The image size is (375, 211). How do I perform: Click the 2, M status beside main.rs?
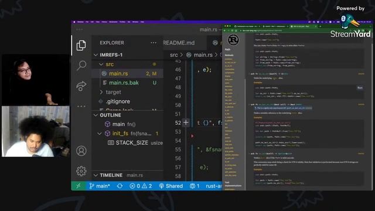151,74
